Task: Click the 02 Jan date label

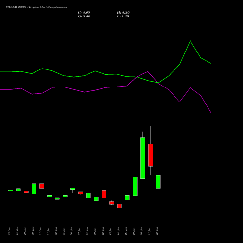Action: pos(56,231)
